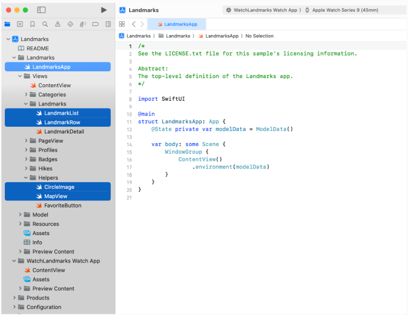Expand the Categories folder
The height and width of the screenshot is (315, 408).
point(26,94)
